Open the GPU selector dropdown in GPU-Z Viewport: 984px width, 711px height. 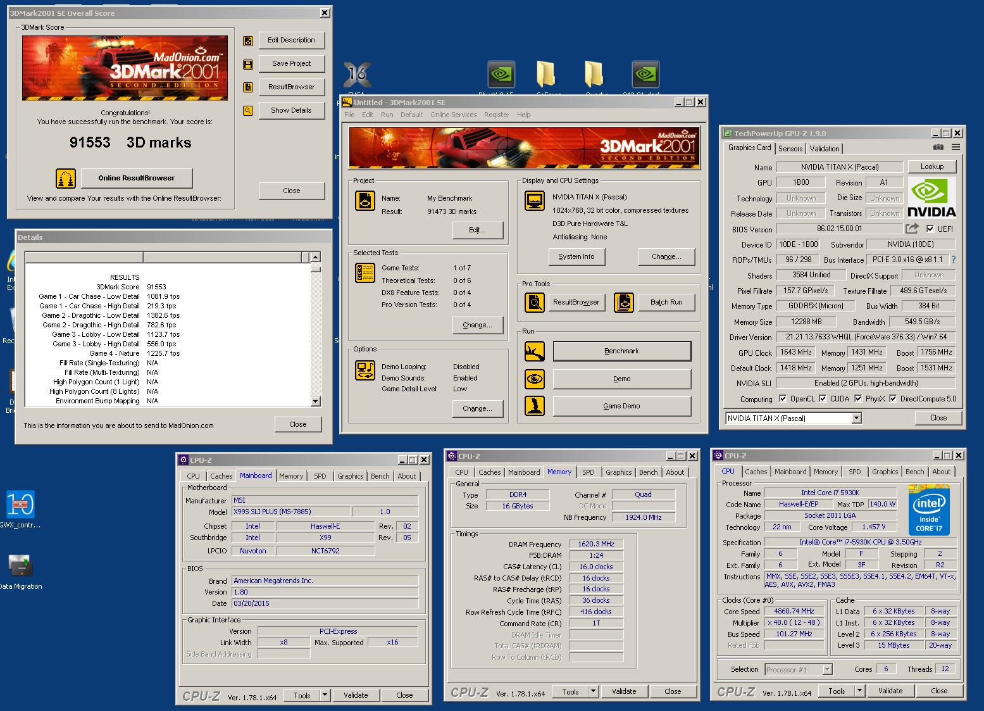856,418
